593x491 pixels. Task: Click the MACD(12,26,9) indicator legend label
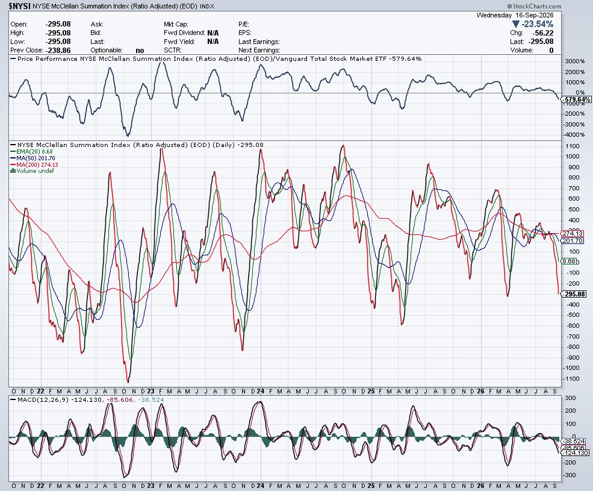(x=39, y=400)
